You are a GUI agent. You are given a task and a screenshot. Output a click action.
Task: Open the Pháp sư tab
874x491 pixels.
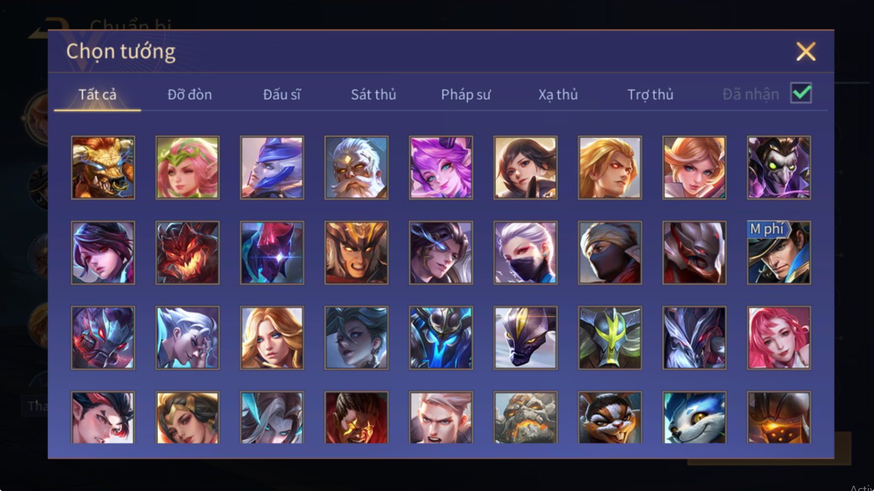pyautogui.click(x=466, y=94)
